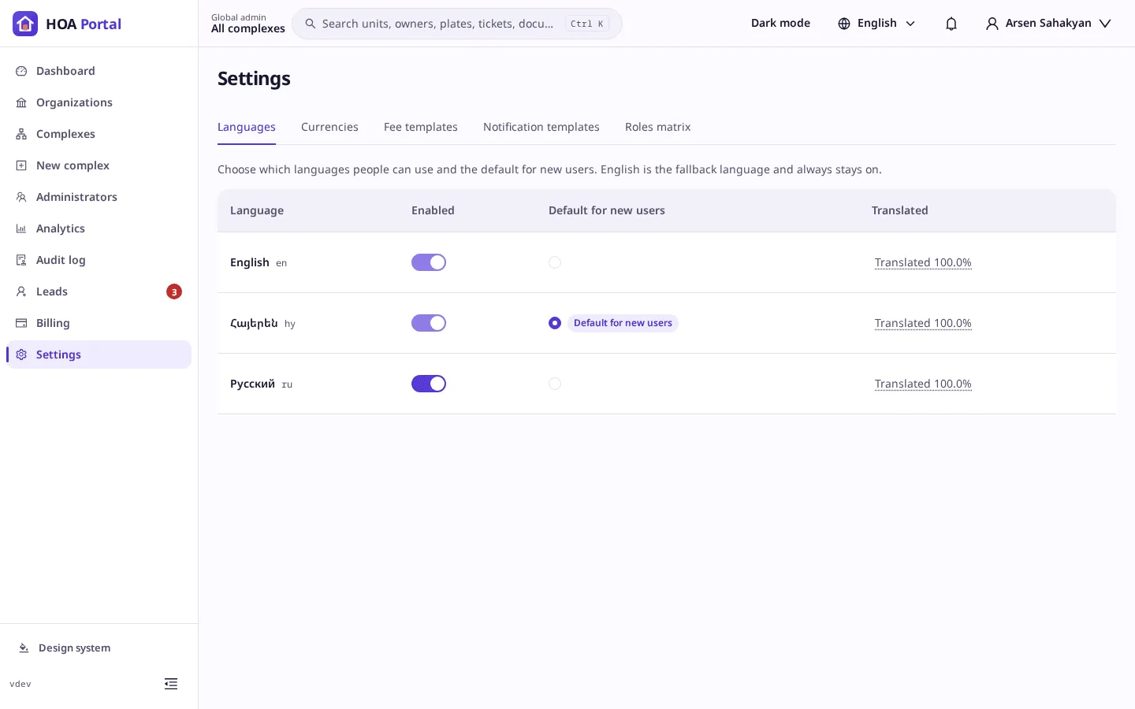Click the globe language icon
Image resolution: width=1135 pixels, height=709 pixels.
[x=844, y=24]
